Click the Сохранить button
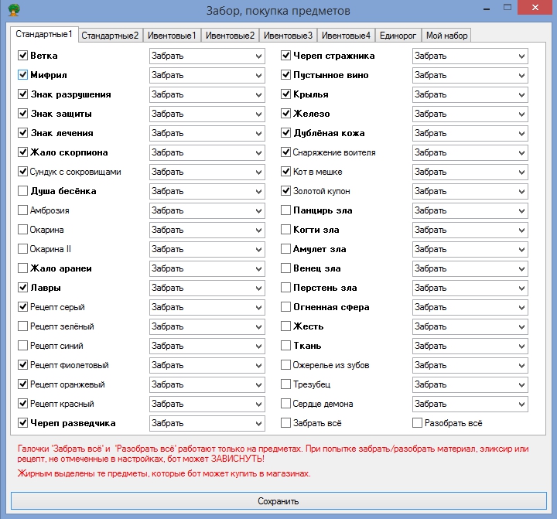This screenshot has width=557, height=519. [x=278, y=501]
